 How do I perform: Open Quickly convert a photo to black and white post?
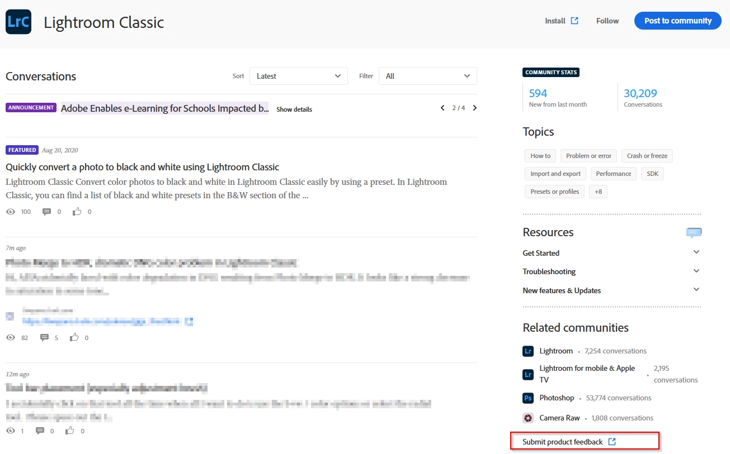pyautogui.click(x=143, y=167)
